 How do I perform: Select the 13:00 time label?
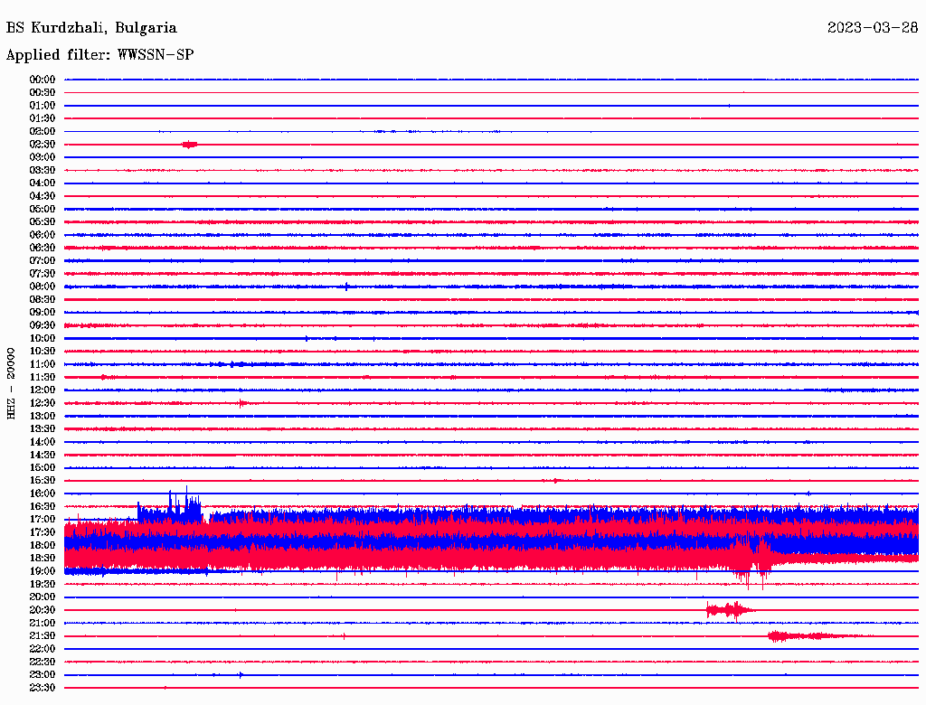coord(43,416)
